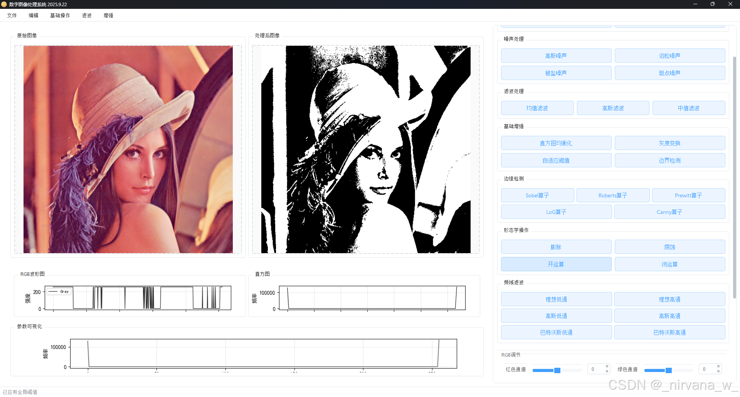Screen dimensions: 740x397
Task: Apply the 中值滤波 filter
Action: point(688,108)
